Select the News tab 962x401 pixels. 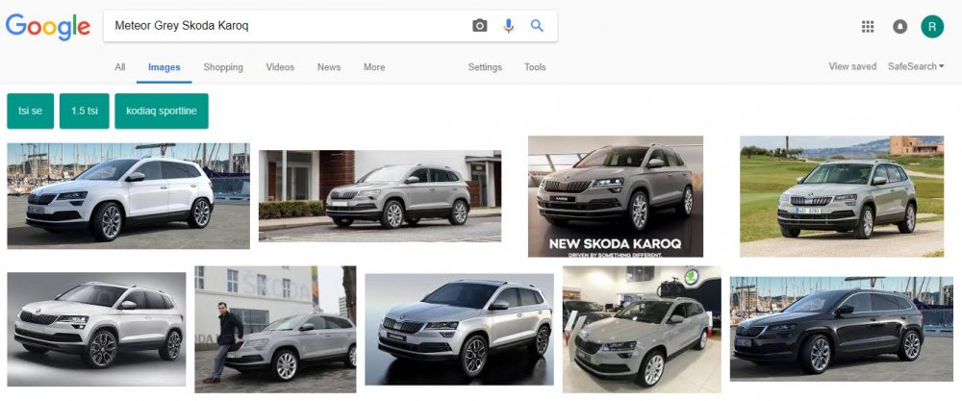(x=329, y=67)
